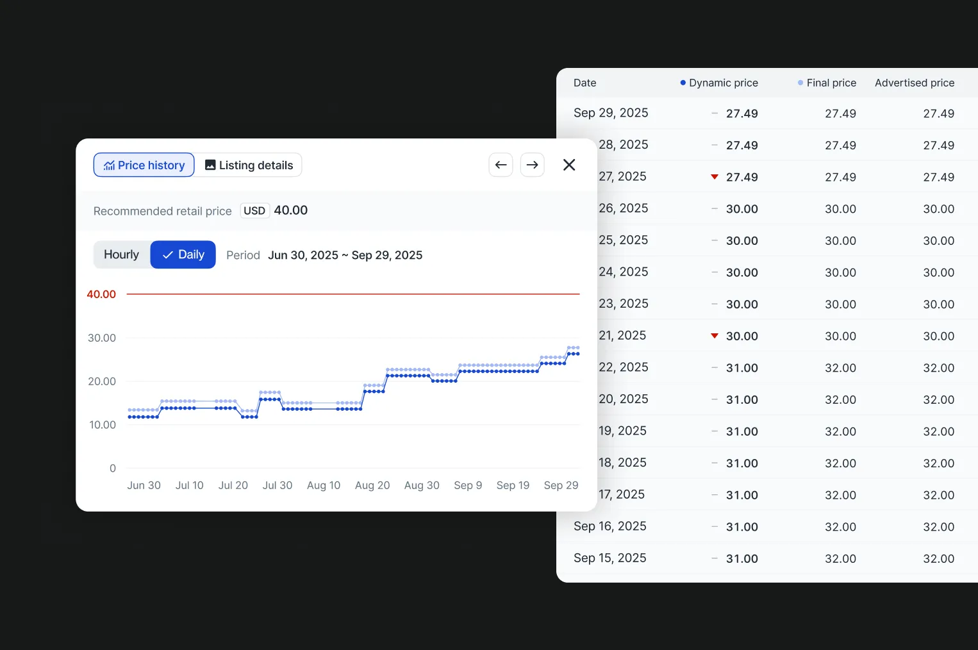Click the previous arrow button
Screen dimensions: 978x650
point(501,165)
